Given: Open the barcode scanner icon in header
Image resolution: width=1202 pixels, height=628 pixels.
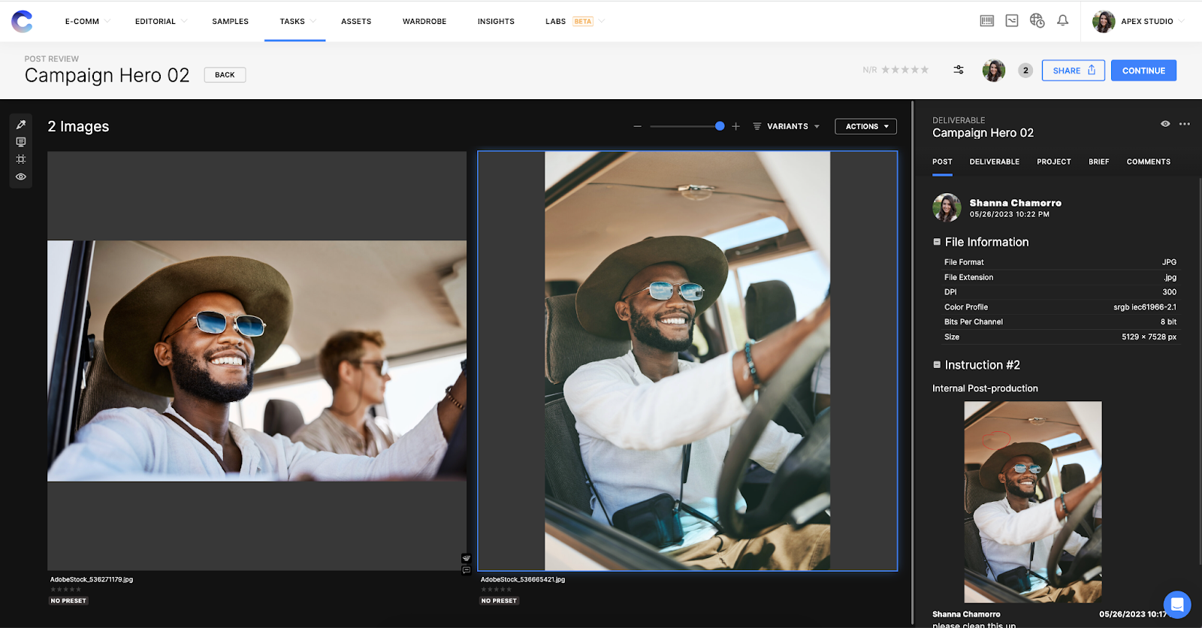Looking at the screenshot, I should [987, 21].
